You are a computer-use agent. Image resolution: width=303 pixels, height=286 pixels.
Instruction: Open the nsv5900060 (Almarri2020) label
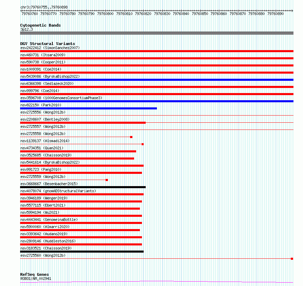(45, 227)
